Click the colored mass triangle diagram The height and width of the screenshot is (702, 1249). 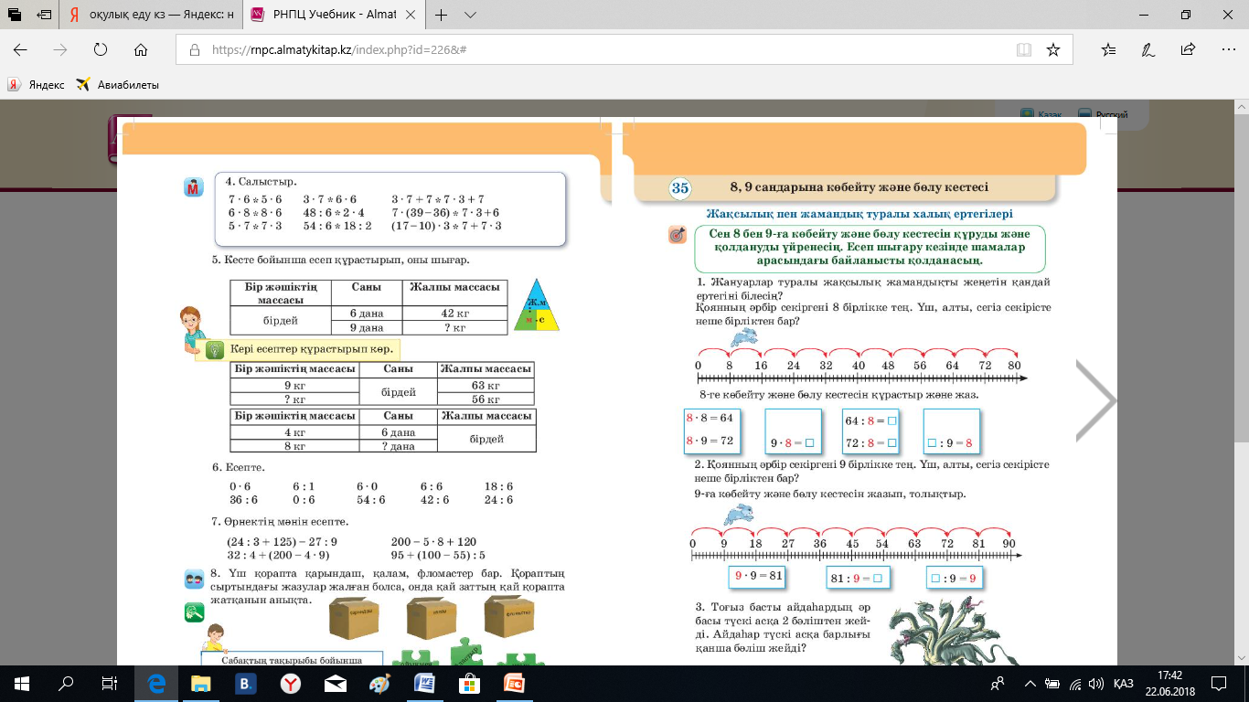pyautogui.click(x=535, y=306)
